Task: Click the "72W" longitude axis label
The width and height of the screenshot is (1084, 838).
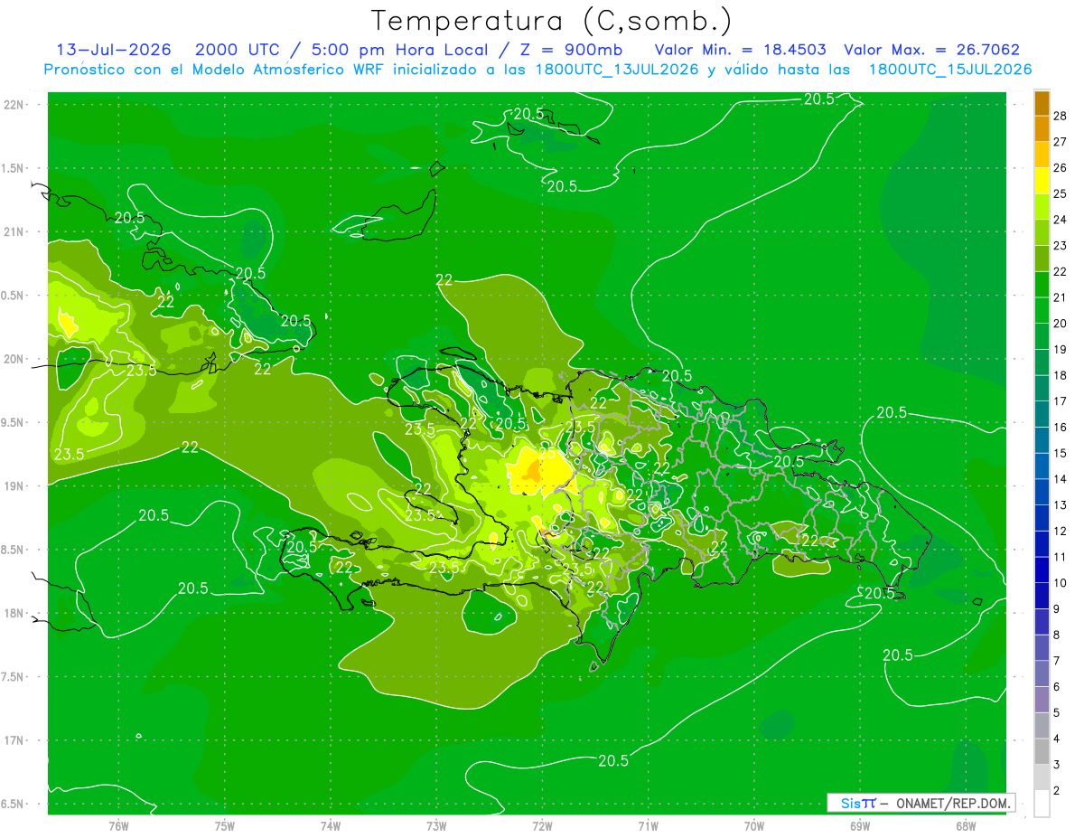Action: tap(542, 826)
